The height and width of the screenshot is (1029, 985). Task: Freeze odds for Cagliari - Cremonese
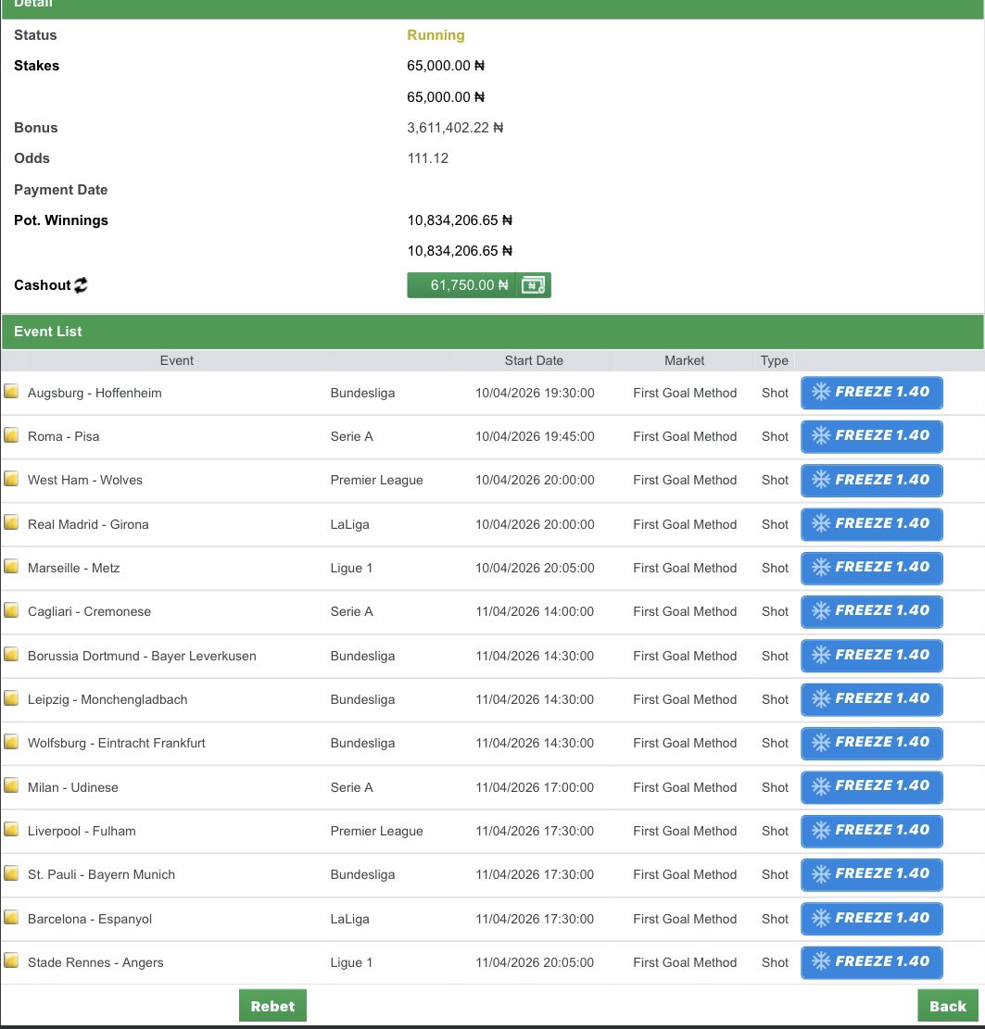(872, 611)
